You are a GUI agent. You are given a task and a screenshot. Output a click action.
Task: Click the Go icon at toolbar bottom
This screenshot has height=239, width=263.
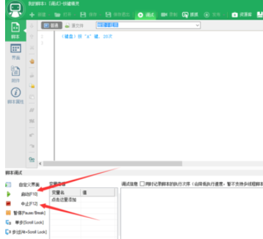[x=32, y=160]
